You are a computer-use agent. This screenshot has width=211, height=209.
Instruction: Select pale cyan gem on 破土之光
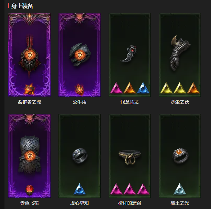(x=180, y=189)
